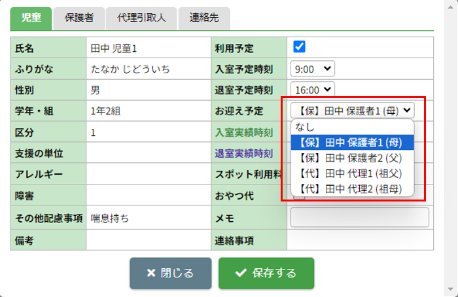Click the X icon on 閉じる button
The height and width of the screenshot is (297, 458).
click(x=151, y=273)
